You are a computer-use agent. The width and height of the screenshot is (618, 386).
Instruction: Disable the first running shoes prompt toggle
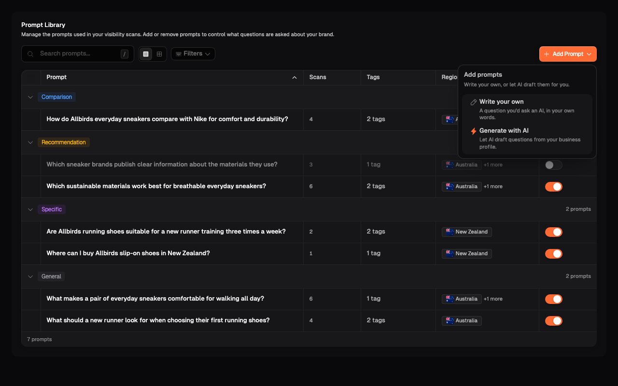click(554, 321)
